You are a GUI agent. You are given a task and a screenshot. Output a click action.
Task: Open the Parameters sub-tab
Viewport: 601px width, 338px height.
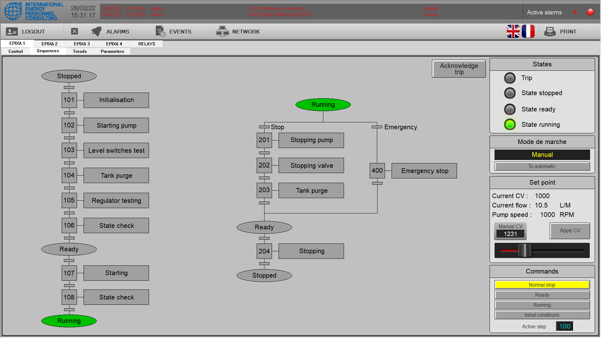point(112,51)
